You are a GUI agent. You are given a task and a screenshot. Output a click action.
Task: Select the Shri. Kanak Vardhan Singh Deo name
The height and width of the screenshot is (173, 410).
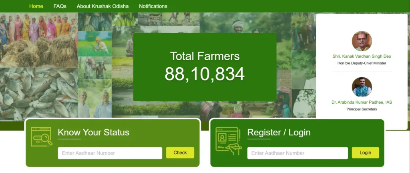tap(362, 56)
